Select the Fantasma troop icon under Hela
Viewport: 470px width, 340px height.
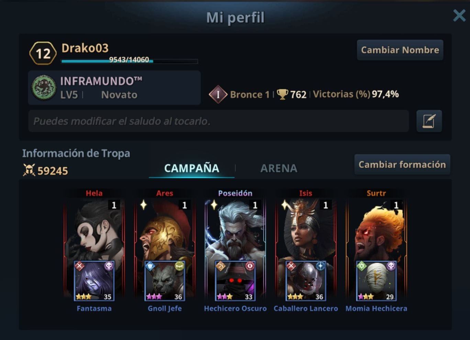click(94, 281)
